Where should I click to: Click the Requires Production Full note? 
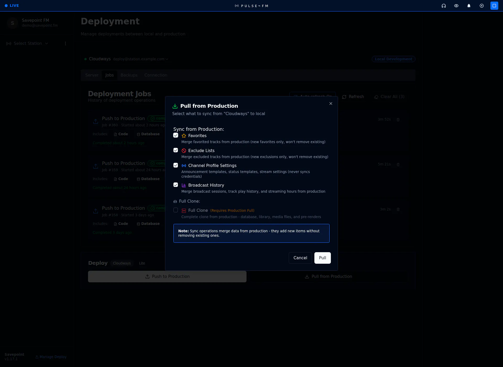232,211
